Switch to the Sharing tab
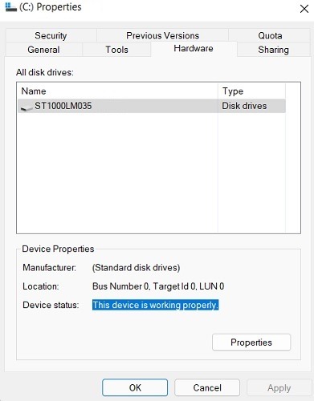 (x=273, y=50)
